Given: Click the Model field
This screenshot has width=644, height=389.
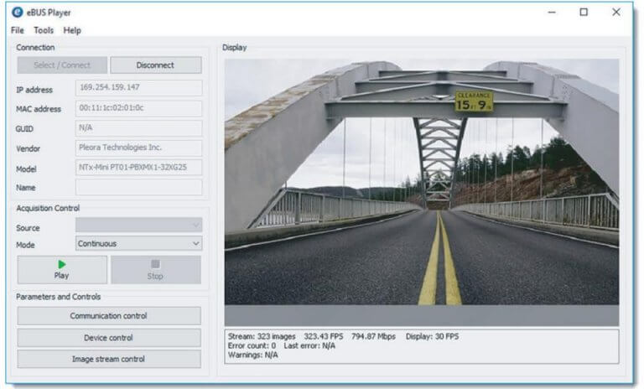Looking at the screenshot, I should [138, 168].
